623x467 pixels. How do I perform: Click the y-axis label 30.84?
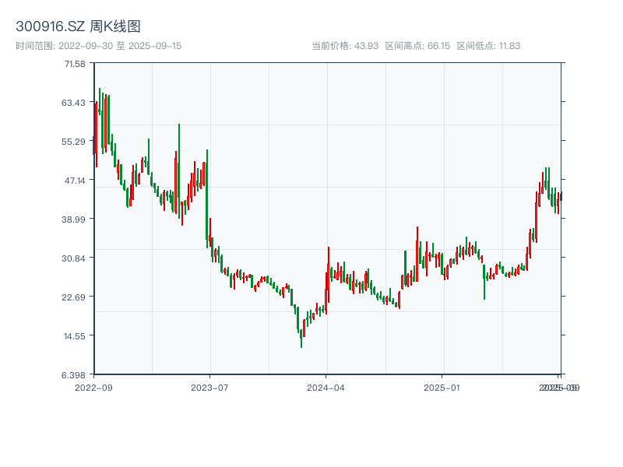[73, 258]
